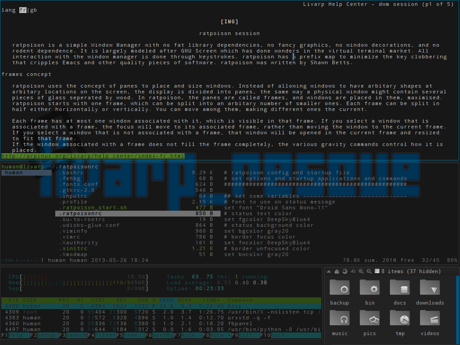Select '.vimrc' in ranger file list
460x345 pixels.
[x=138, y=237]
